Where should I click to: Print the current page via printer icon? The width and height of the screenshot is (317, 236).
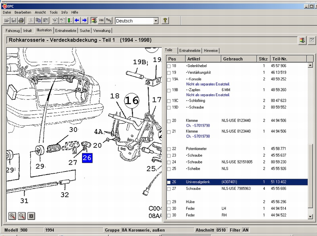tap(21, 20)
